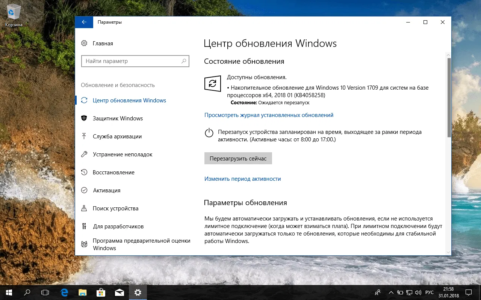
Task: Maximize the Параметры window
Action: click(425, 22)
